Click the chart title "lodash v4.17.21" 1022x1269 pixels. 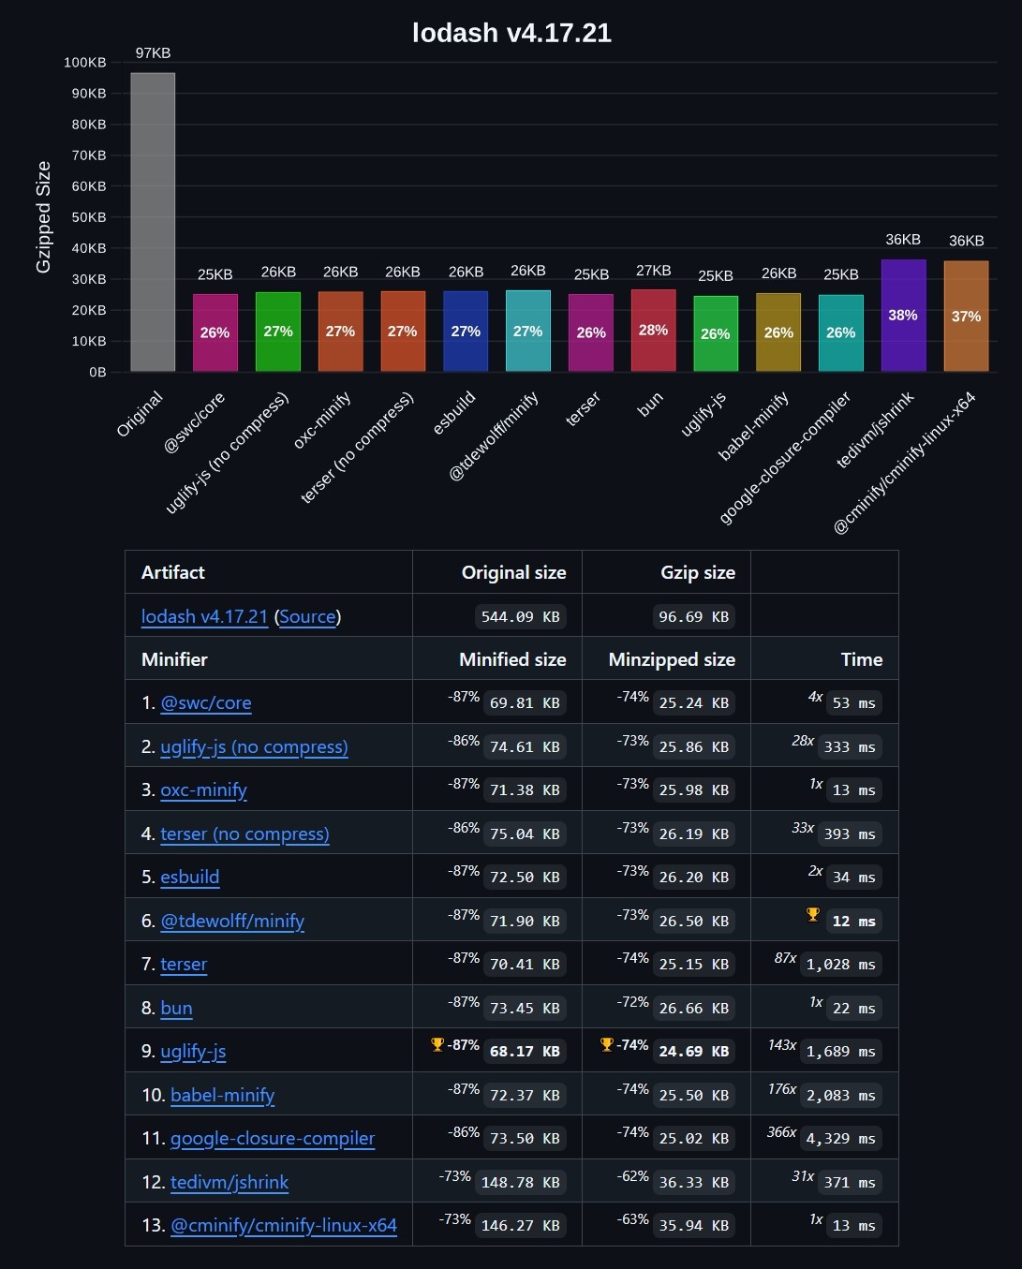511,33
